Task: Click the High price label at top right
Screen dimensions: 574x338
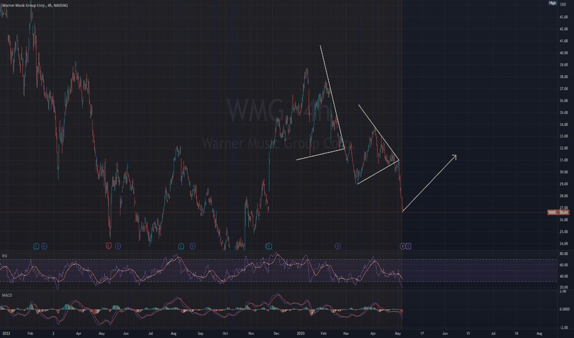Action: pyautogui.click(x=552, y=3)
